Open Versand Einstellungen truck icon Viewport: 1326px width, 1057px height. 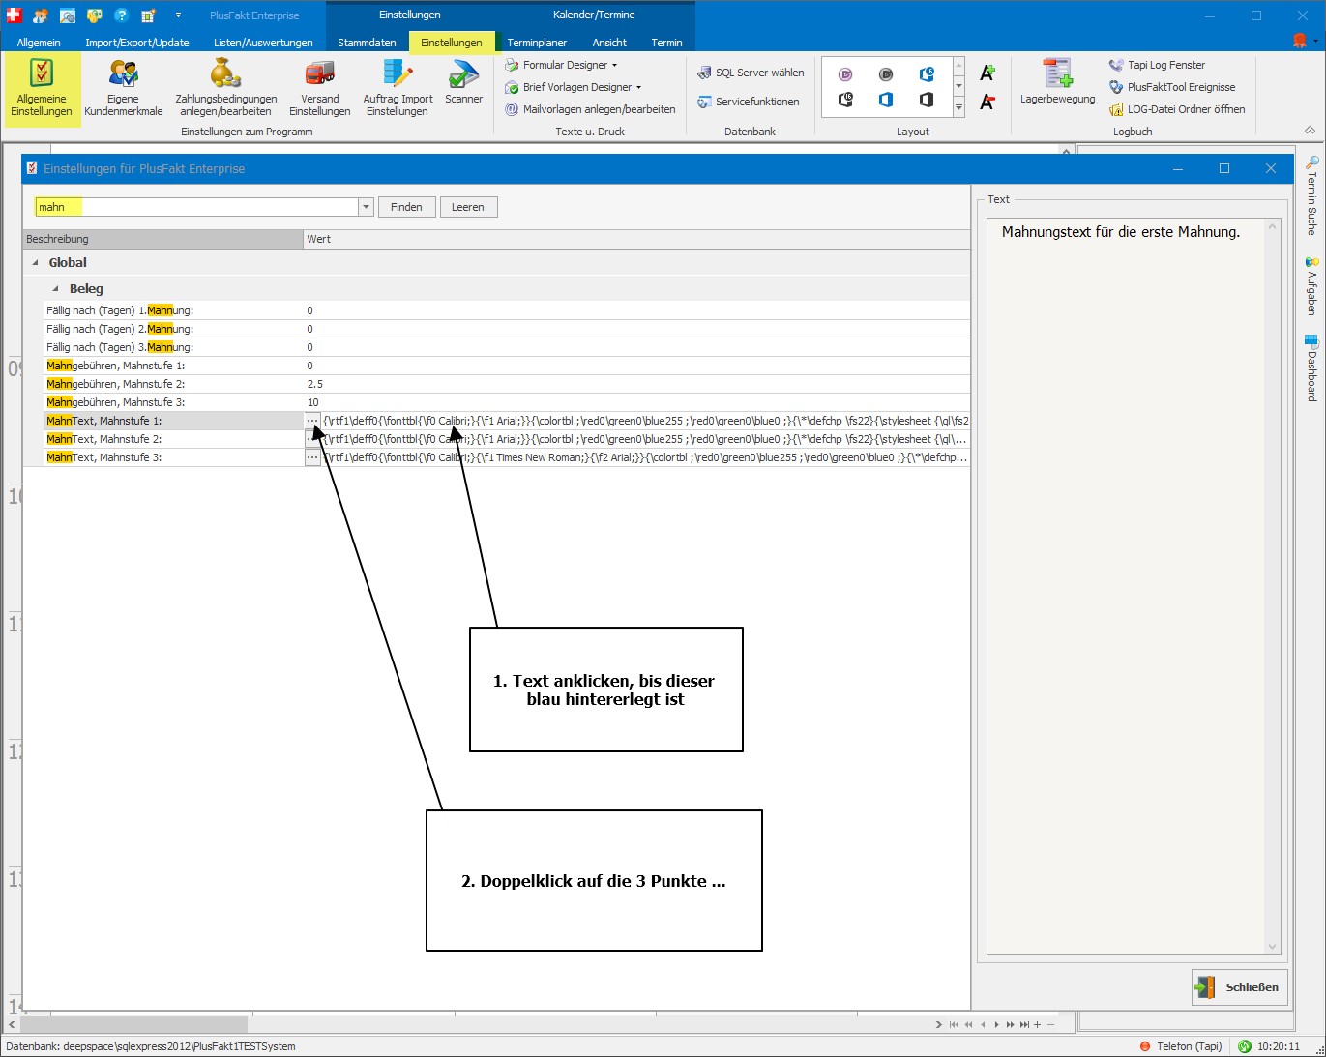(320, 73)
